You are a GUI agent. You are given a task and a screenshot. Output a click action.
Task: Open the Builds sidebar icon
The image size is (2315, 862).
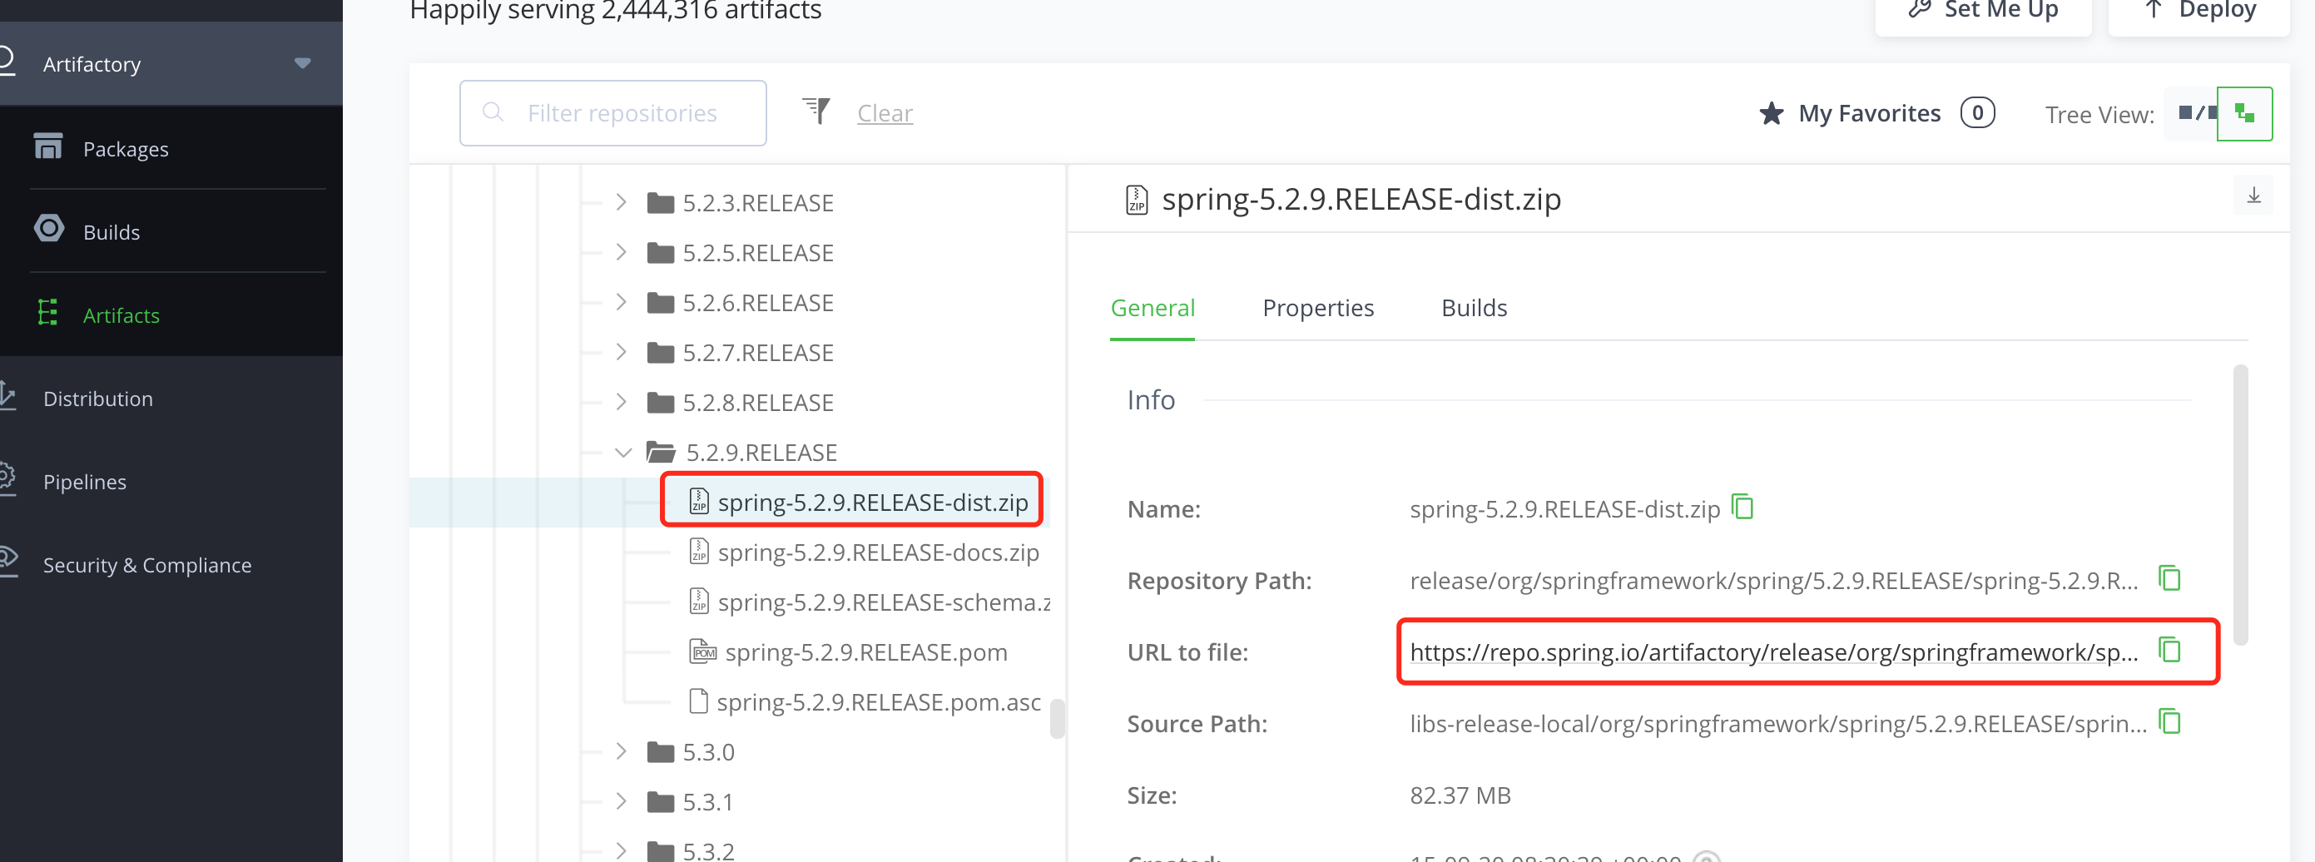[x=48, y=228]
